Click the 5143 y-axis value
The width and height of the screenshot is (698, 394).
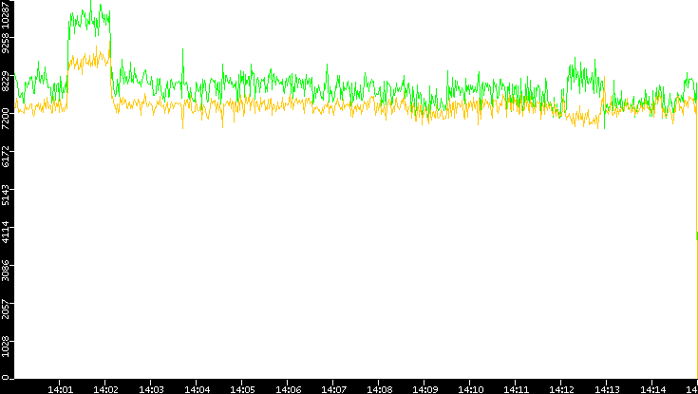click(5, 194)
